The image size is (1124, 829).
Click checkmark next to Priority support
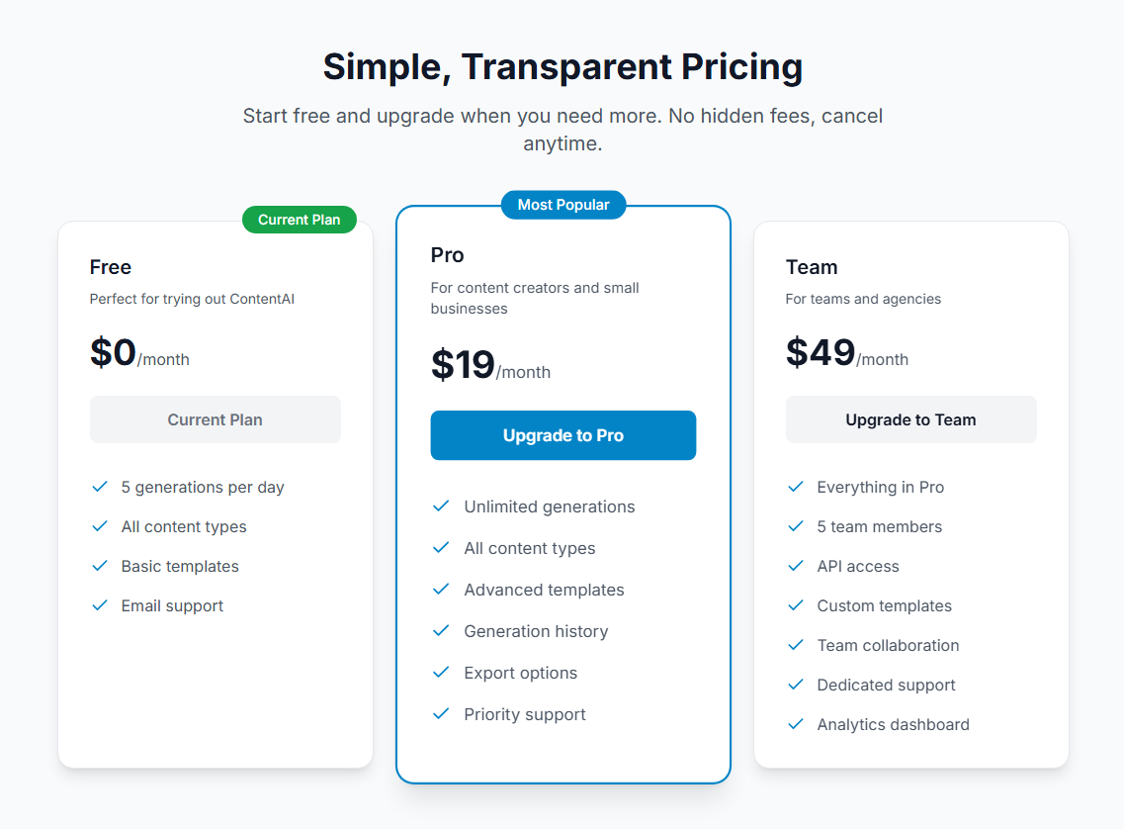coord(441,714)
